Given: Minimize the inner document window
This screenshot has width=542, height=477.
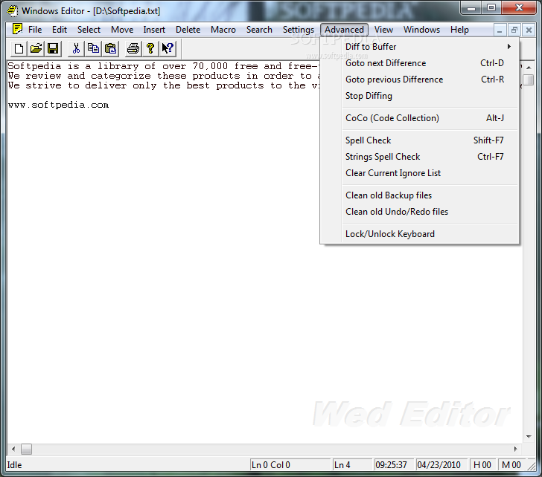Looking at the screenshot, I should [500, 30].
